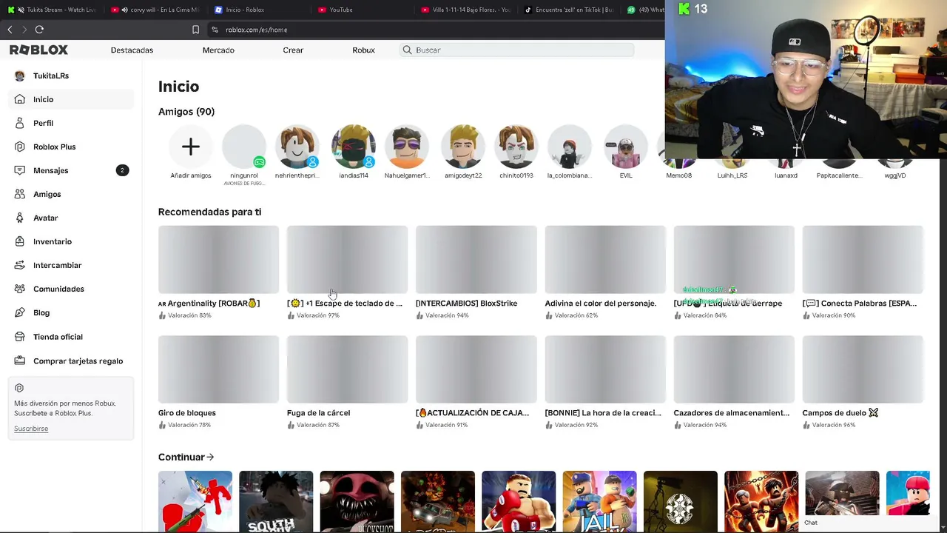Switch to the convy will browser tab

155,10
